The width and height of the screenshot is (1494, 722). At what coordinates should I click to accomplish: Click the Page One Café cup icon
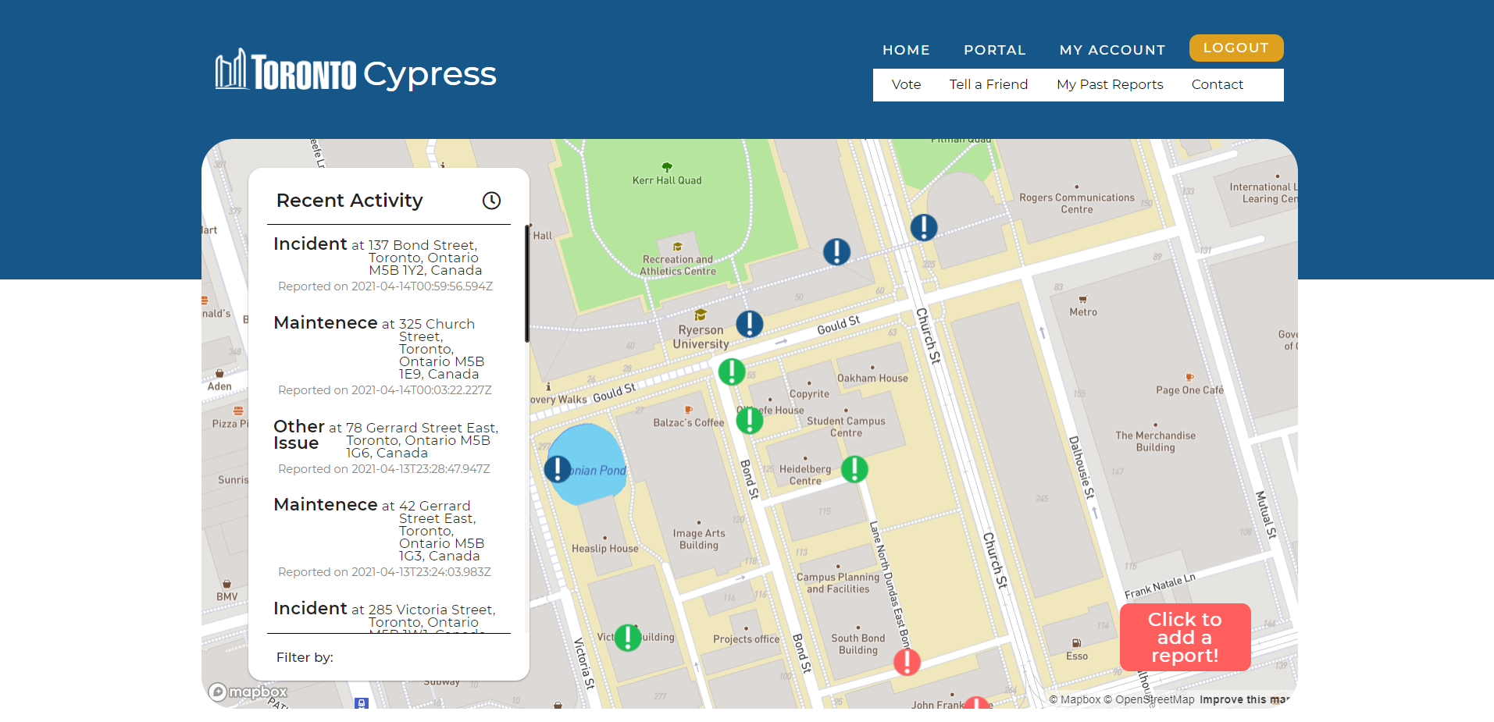[x=1189, y=378]
